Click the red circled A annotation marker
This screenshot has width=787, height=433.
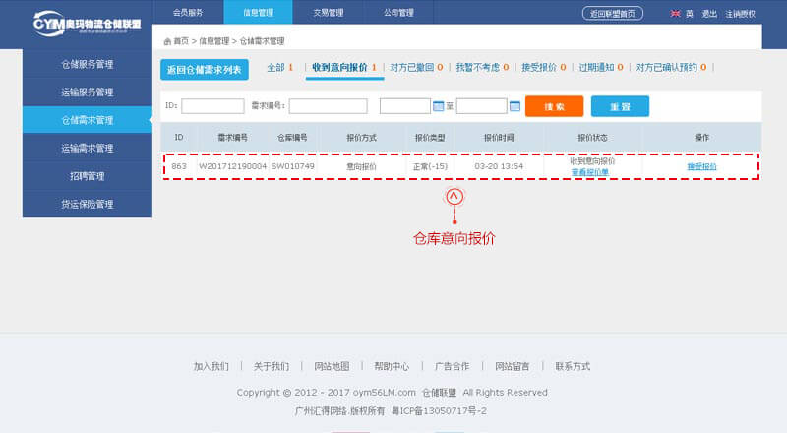454,196
